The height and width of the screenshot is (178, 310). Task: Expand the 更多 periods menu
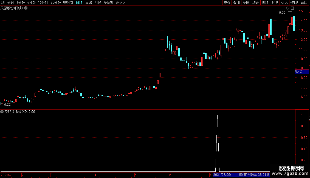(120, 2)
